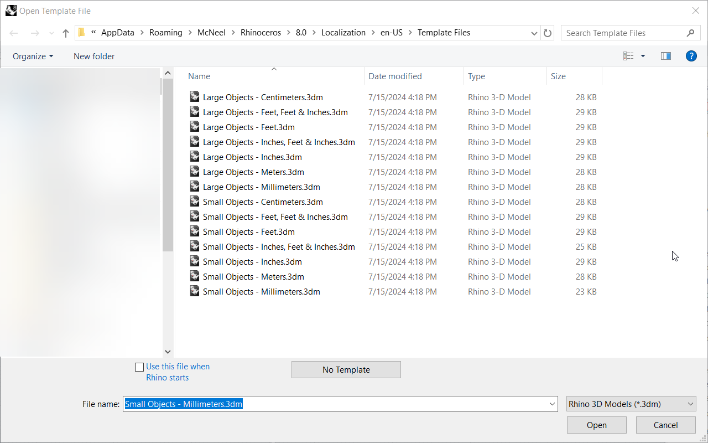The height and width of the screenshot is (443, 708).
Task: Click the Small Objects - Millimeters.3dm file icon
Action: click(194, 291)
